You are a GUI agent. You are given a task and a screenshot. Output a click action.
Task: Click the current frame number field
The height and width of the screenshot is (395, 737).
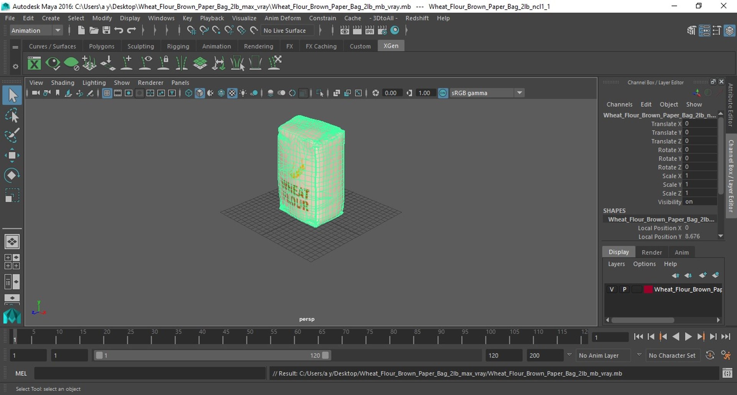pyautogui.click(x=610, y=337)
